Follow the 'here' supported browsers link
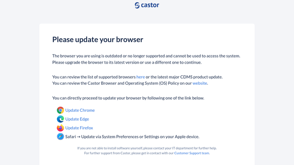This screenshot has width=294, height=165. 140,77
